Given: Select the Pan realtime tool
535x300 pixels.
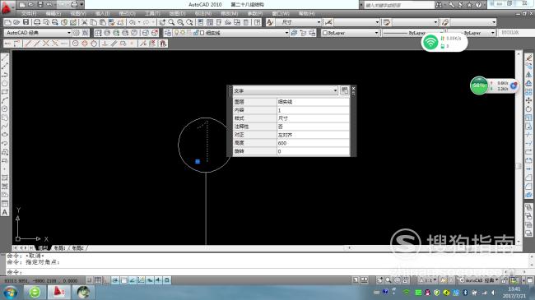Looking at the screenshot, I should (x=162, y=22).
